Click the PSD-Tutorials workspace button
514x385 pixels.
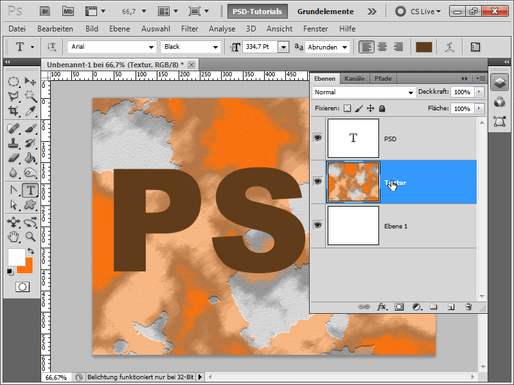tap(258, 12)
